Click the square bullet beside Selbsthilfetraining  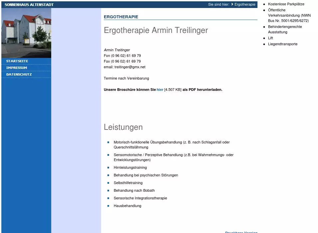[x=108, y=183]
